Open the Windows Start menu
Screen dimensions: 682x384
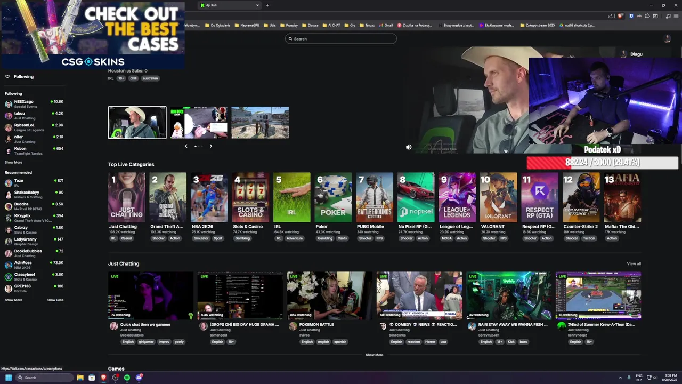9,378
